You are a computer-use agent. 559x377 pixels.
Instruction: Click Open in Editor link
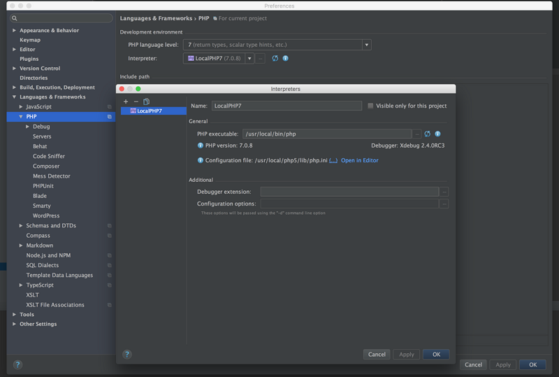click(359, 160)
